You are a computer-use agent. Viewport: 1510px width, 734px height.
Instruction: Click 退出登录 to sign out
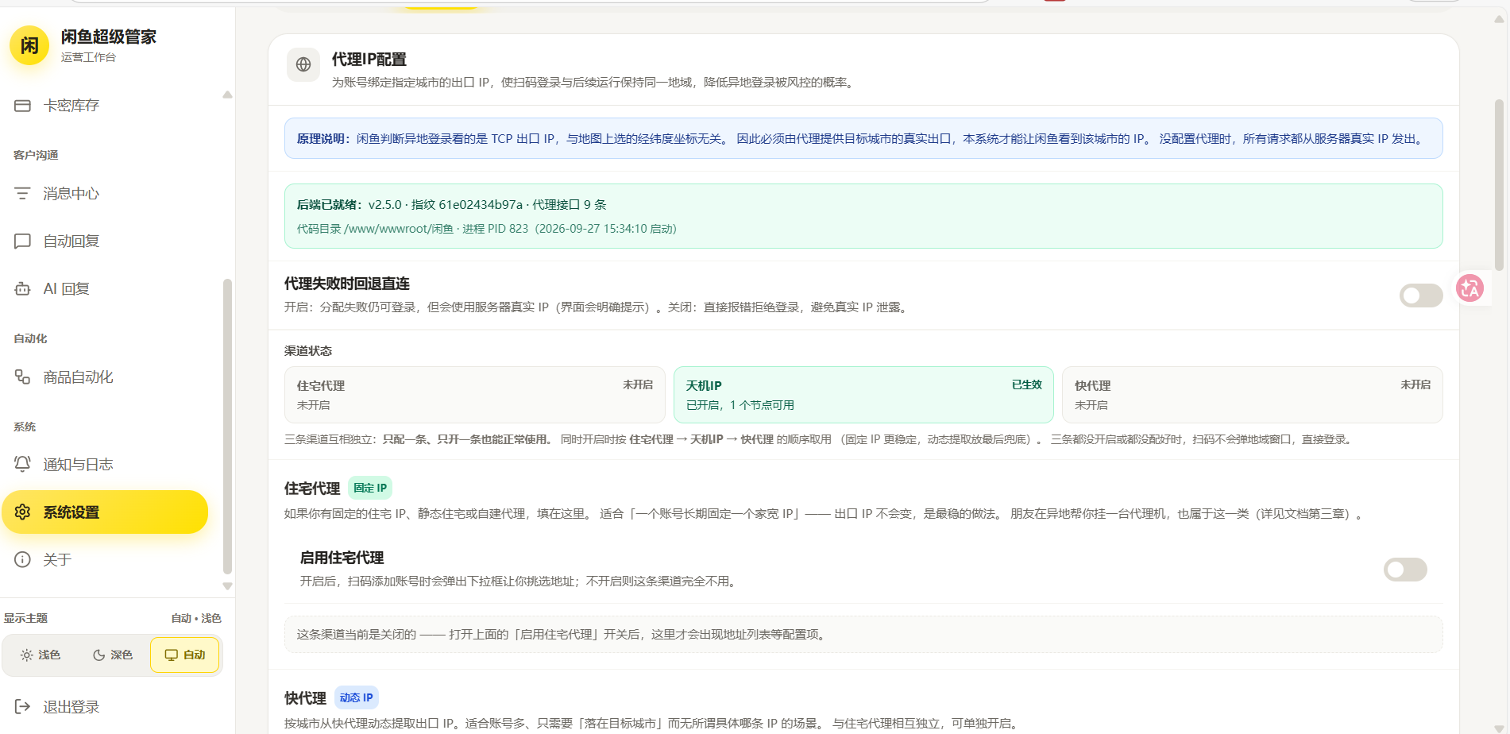pyautogui.click(x=57, y=707)
